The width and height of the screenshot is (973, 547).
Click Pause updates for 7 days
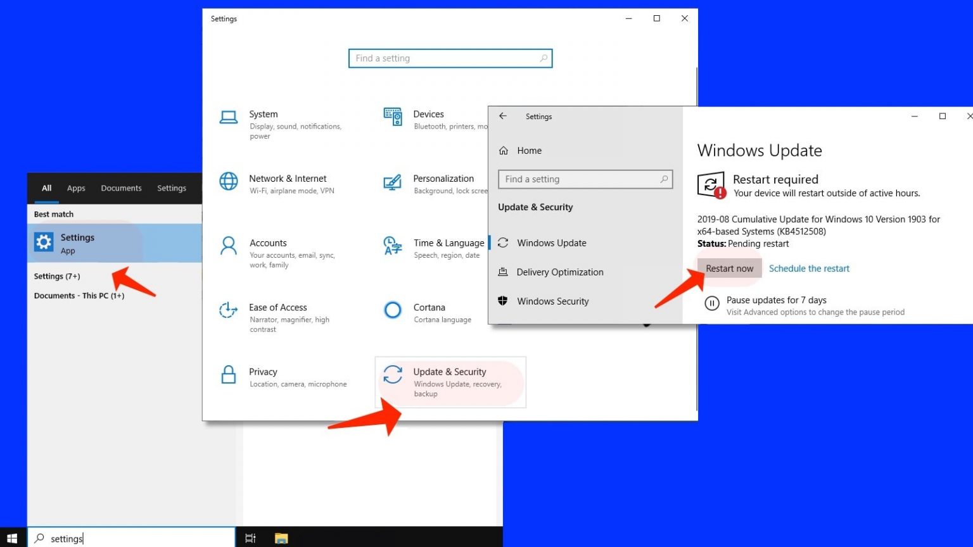point(776,300)
